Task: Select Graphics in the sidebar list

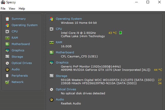Action: (18, 50)
